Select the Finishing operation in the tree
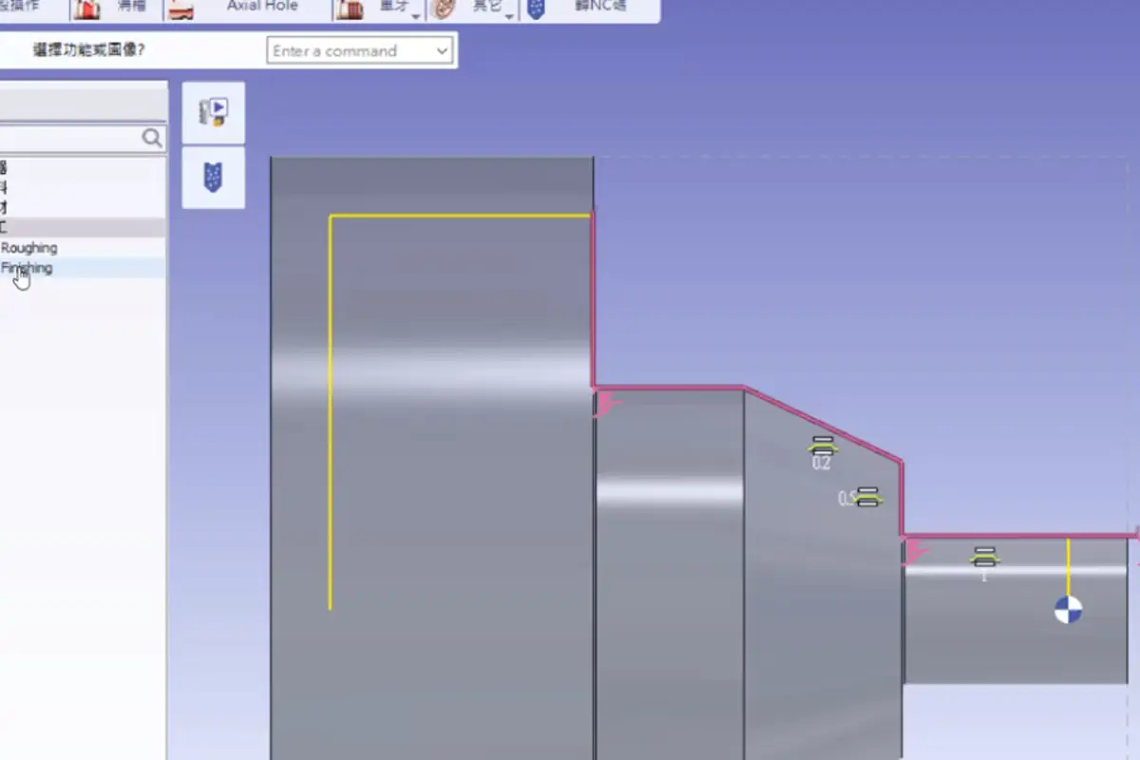 point(27,268)
